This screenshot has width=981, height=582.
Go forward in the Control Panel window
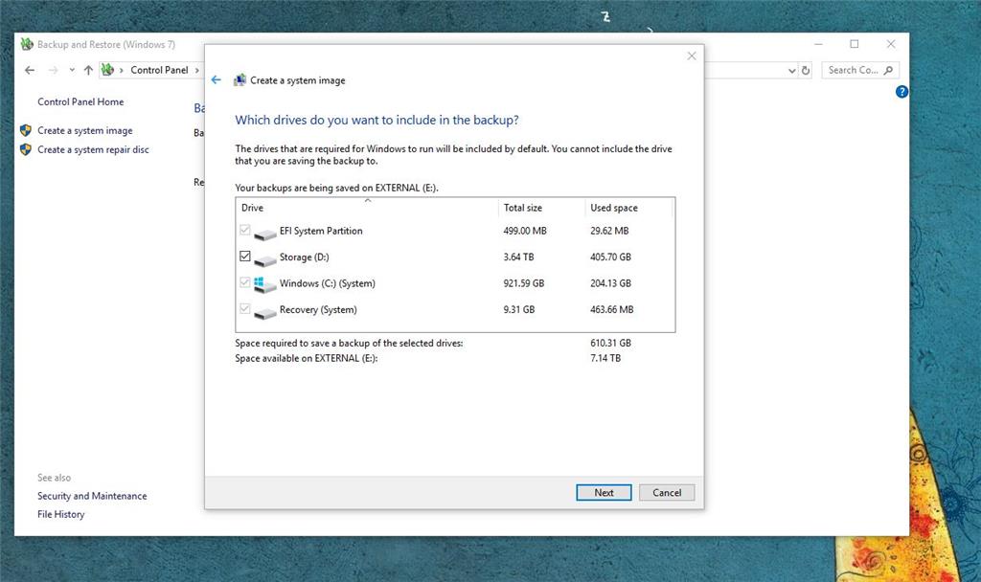[x=54, y=70]
